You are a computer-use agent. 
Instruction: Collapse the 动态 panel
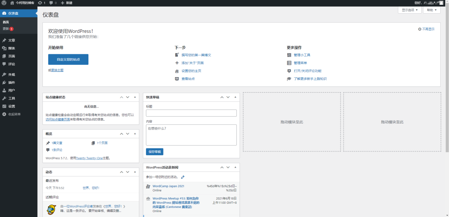135,172
